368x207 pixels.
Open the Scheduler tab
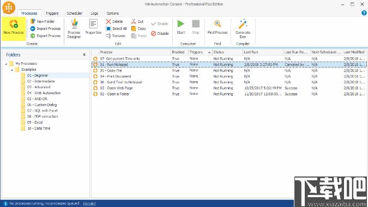pos(74,14)
